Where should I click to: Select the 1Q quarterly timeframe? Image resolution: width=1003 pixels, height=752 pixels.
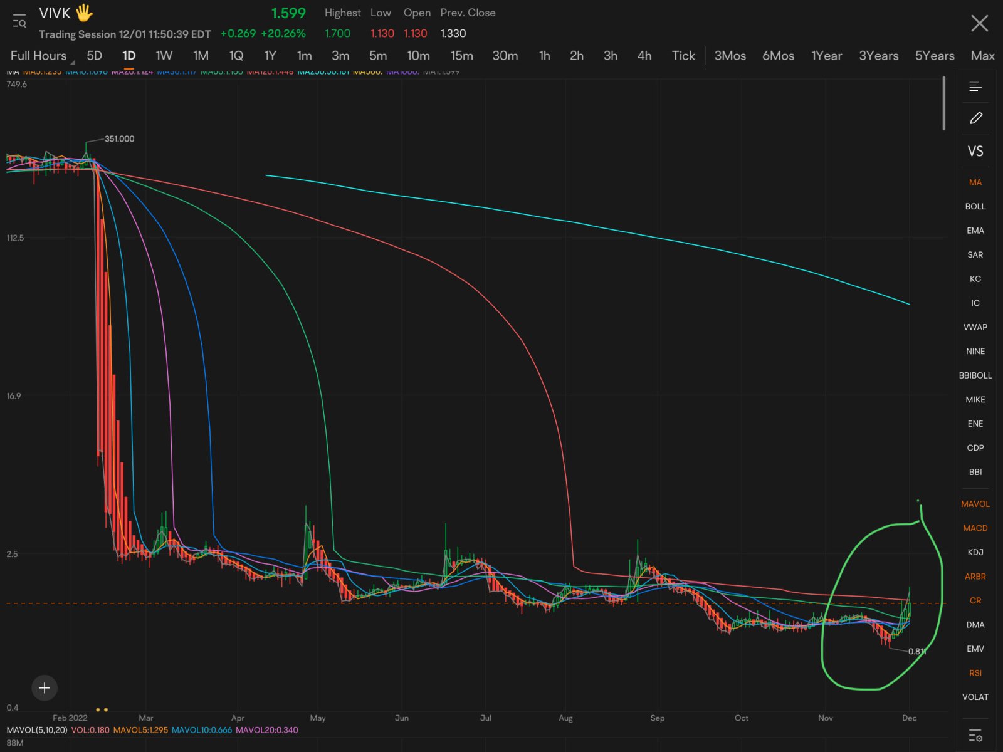coord(236,56)
